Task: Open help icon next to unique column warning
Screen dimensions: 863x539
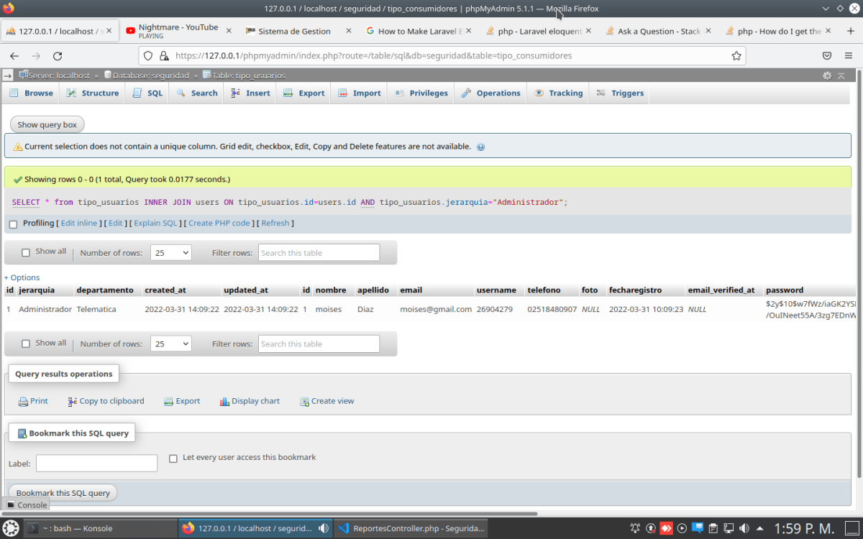Action: click(480, 147)
